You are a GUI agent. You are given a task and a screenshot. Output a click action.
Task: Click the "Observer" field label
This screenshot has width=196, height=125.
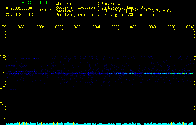(65, 3)
